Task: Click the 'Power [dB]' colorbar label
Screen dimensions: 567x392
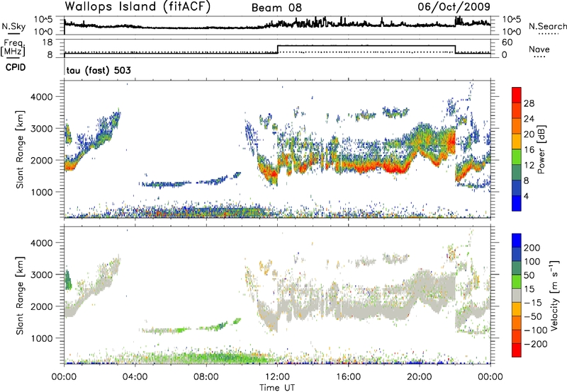Action: (541, 149)
